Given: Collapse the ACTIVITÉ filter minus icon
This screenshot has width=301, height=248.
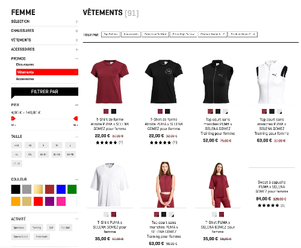Looking at the screenshot, I should 76,219.
